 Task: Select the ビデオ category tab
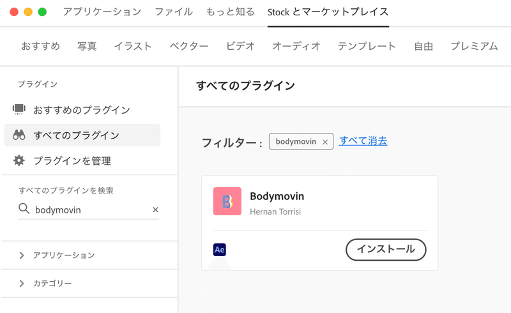click(240, 46)
